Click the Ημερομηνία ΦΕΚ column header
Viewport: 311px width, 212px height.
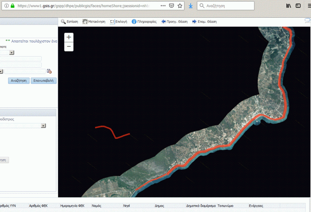(x=72, y=206)
